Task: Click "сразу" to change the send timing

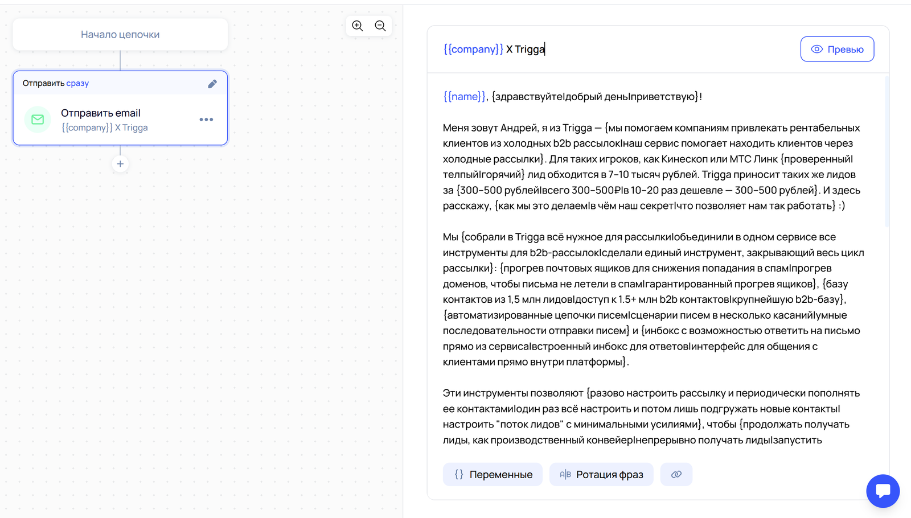Action: (x=79, y=83)
